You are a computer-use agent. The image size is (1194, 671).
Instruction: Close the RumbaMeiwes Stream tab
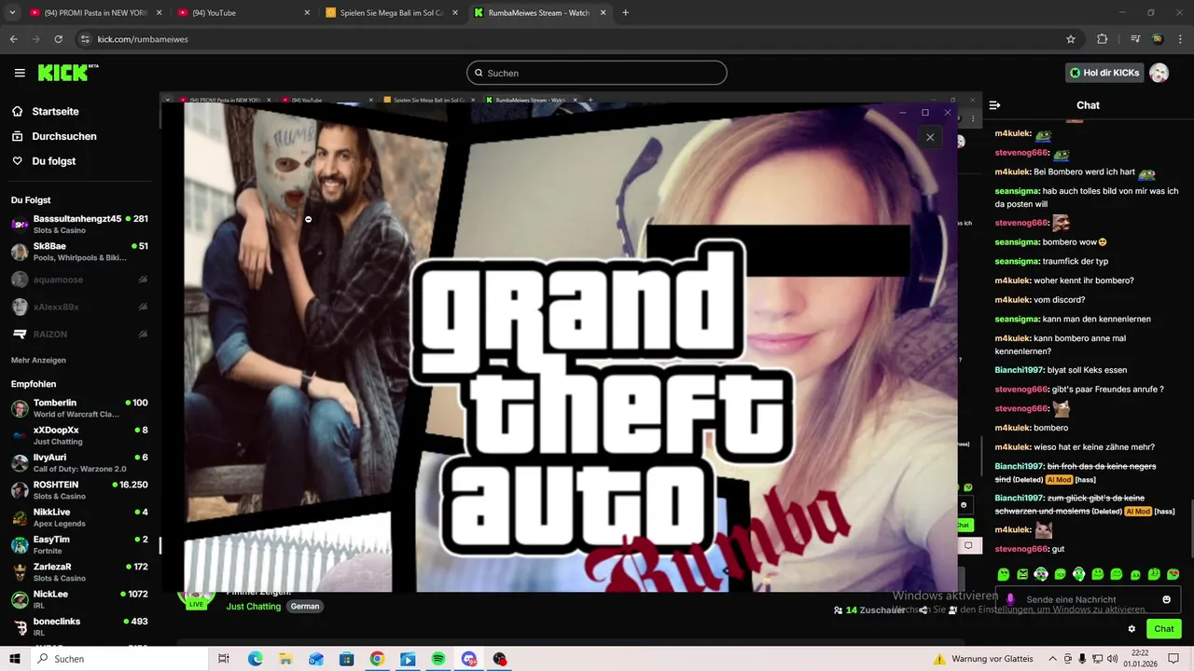(604, 13)
